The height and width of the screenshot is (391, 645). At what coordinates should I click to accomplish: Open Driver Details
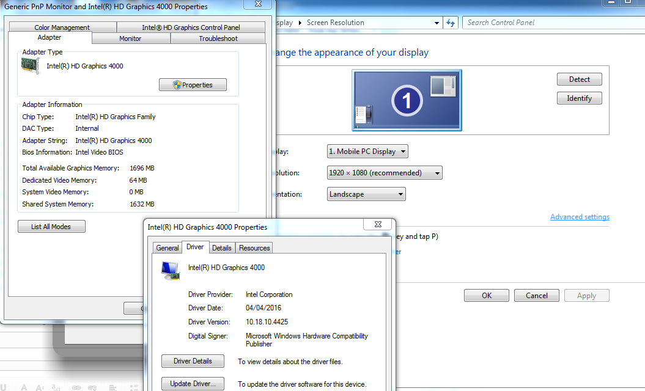[x=193, y=361]
